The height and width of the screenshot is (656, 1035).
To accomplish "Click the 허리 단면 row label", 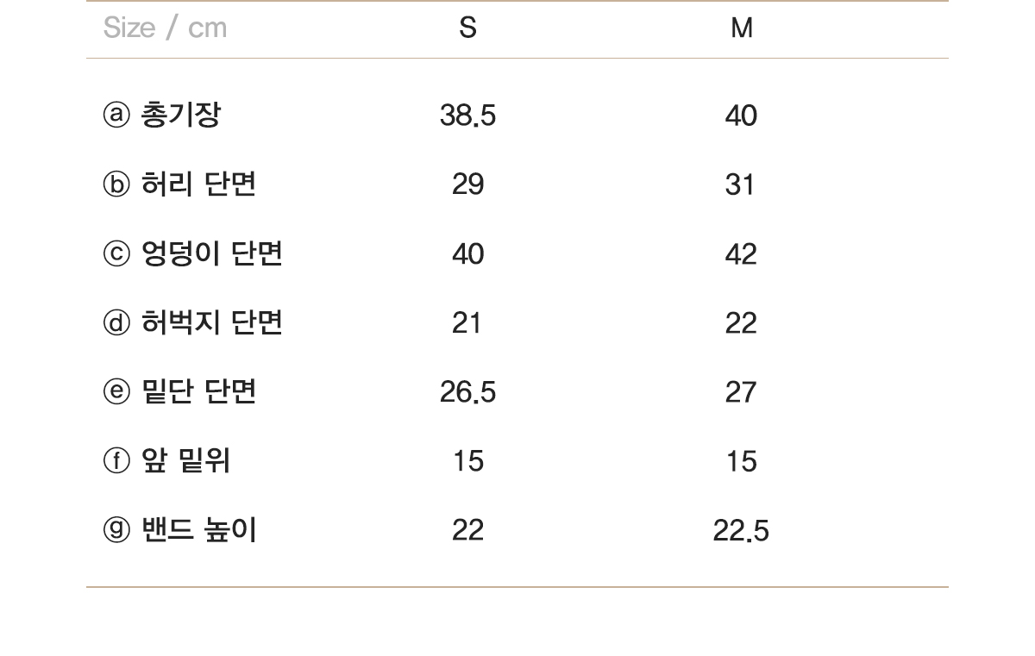I will click(198, 184).
